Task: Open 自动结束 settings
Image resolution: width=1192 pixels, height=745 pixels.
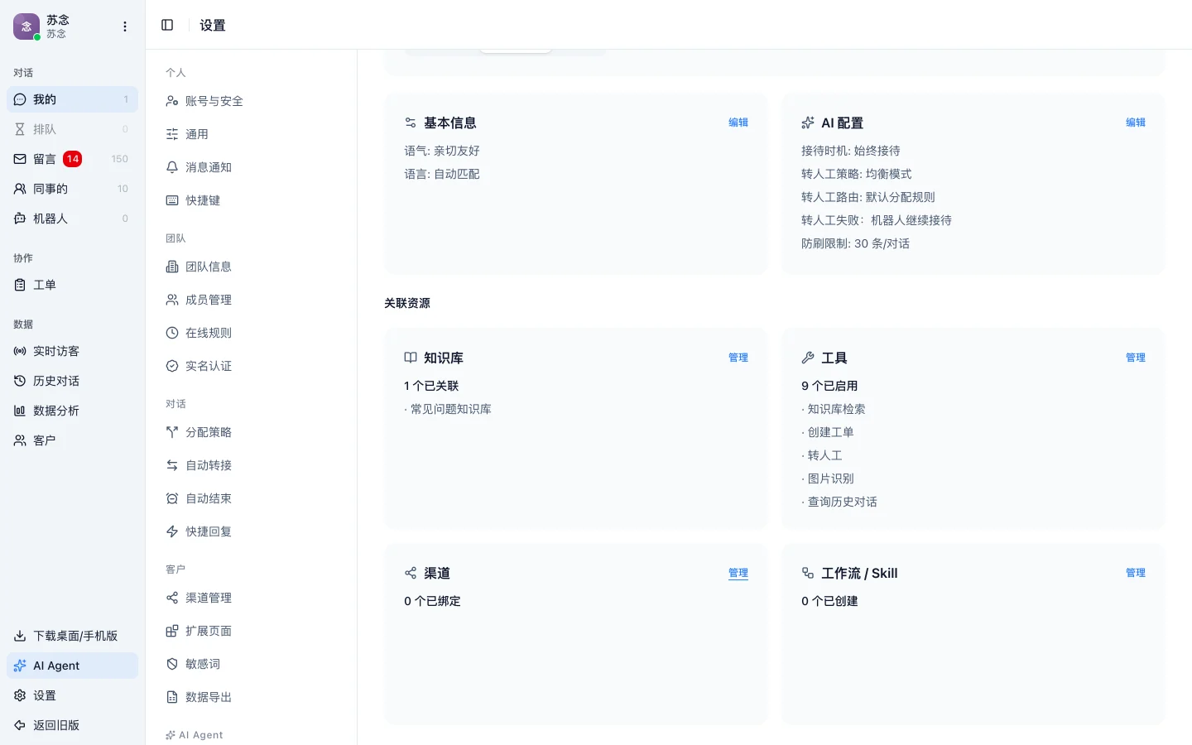Action: pos(251,498)
